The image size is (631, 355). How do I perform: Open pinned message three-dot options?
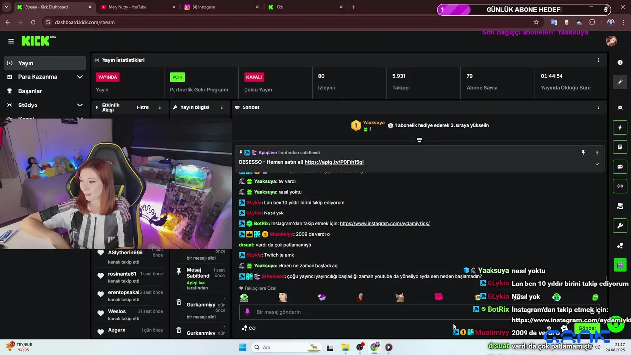597,153
